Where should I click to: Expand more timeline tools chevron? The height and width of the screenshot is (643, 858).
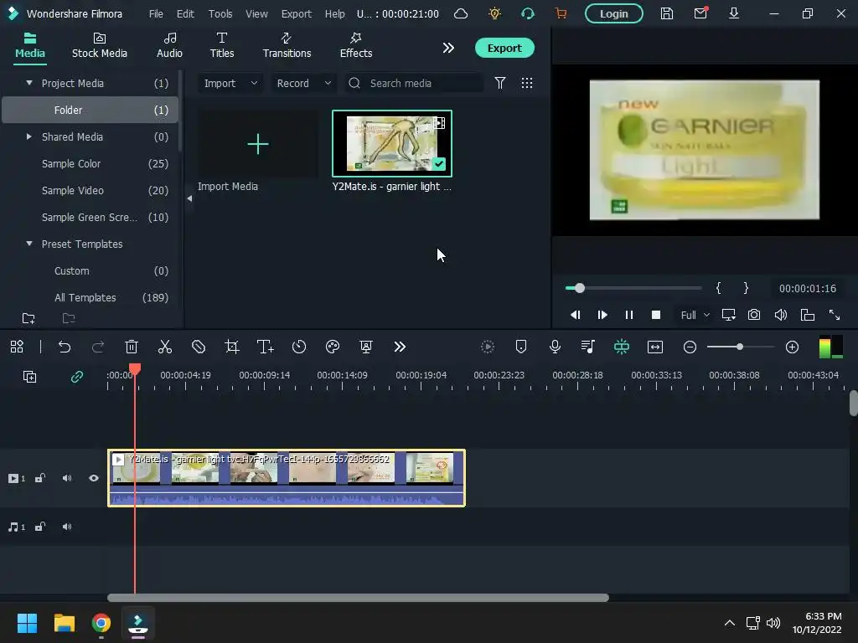(x=400, y=347)
